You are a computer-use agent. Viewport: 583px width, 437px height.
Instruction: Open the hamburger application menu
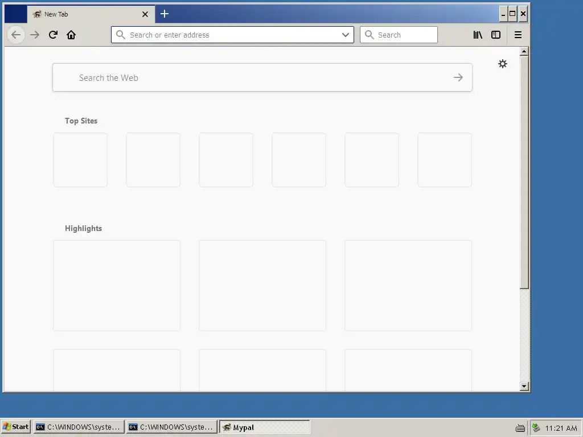click(518, 35)
